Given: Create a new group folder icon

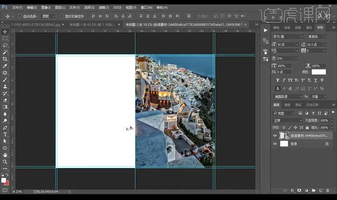Looking at the screenshot, I should (x=313, y=191).
